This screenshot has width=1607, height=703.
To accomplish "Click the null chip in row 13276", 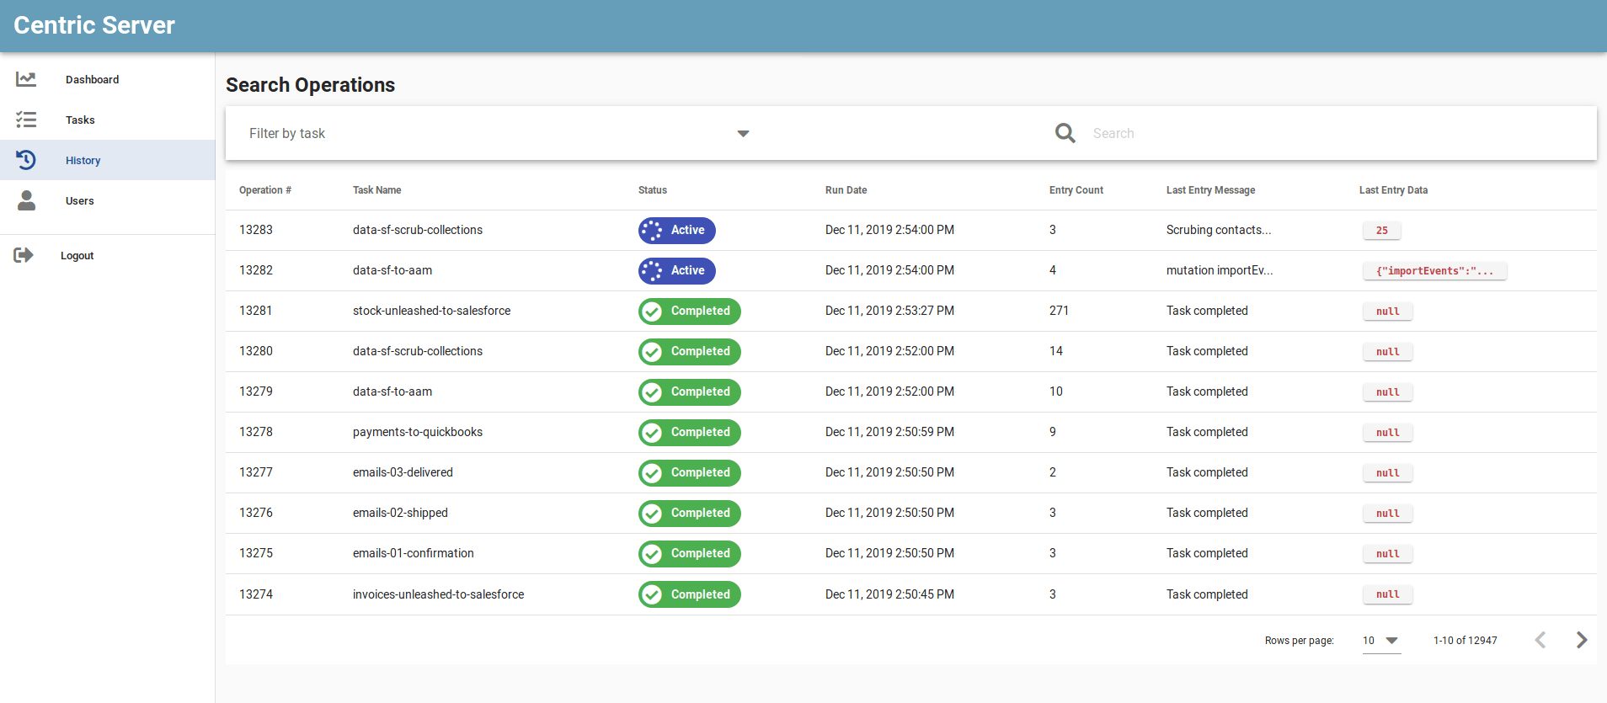I will point(1388,513).
